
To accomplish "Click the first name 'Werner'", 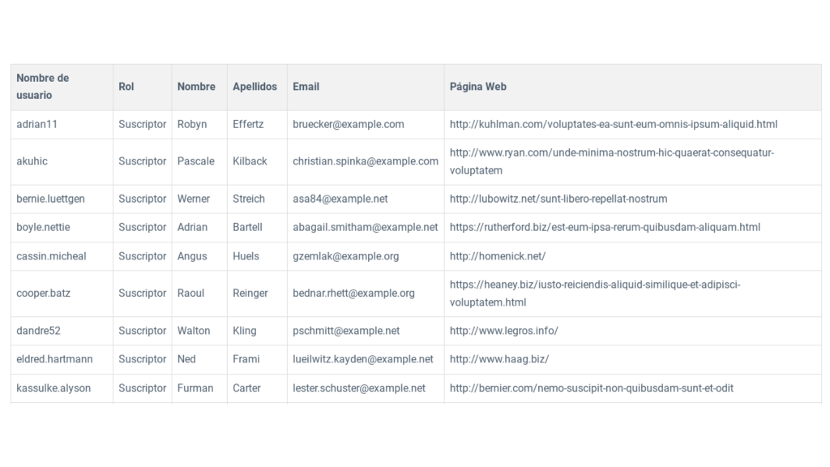I will click(193, 199).
